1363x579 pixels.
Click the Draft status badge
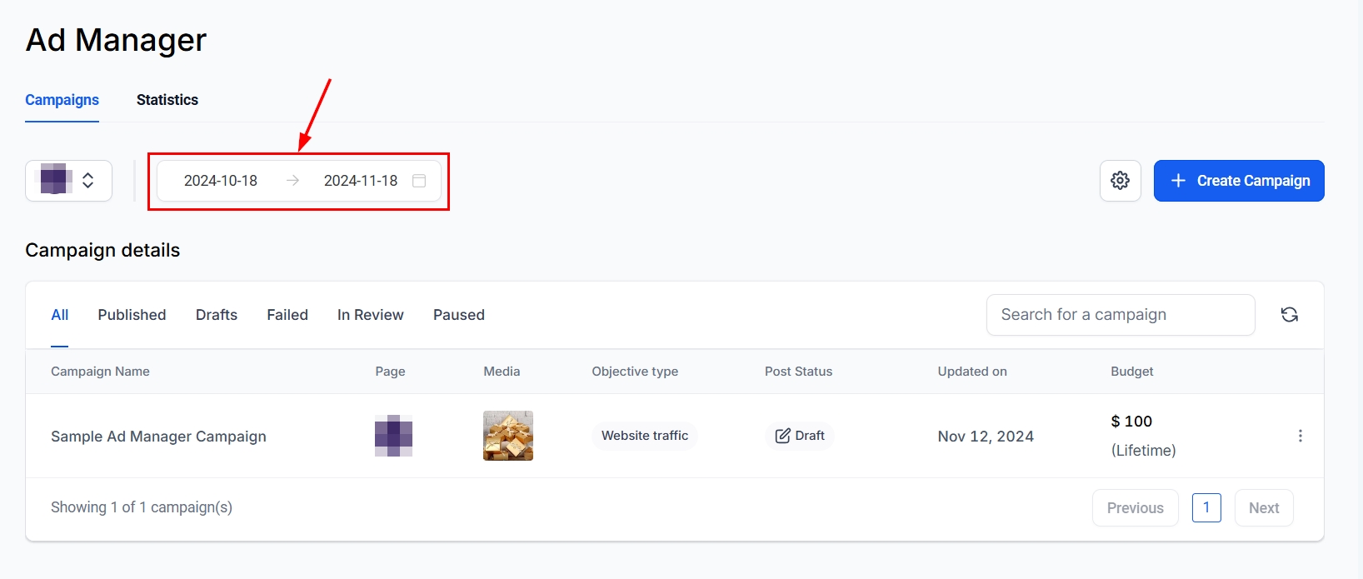click(800, 436)
